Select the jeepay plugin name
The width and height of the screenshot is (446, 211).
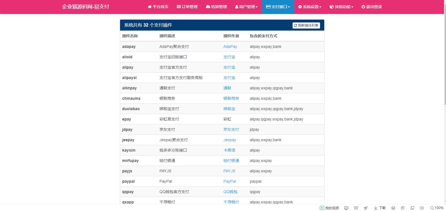(128, 140)
